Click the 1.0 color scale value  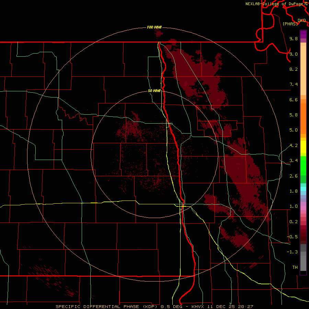pos(294,206)
